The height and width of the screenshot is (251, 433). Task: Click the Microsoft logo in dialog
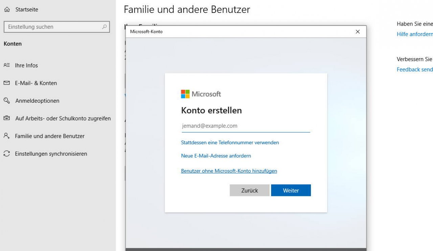(201, 94)
